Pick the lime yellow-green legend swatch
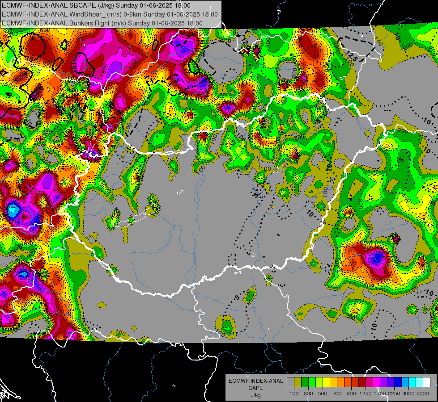Viewport: 438px width, 402px height. [319, 382]
